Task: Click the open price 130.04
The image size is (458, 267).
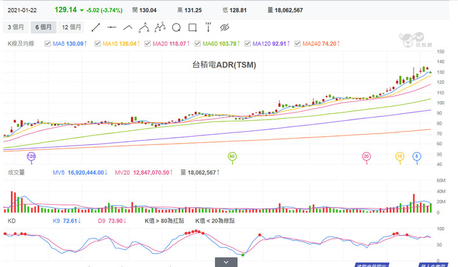Action: (148, 10)
